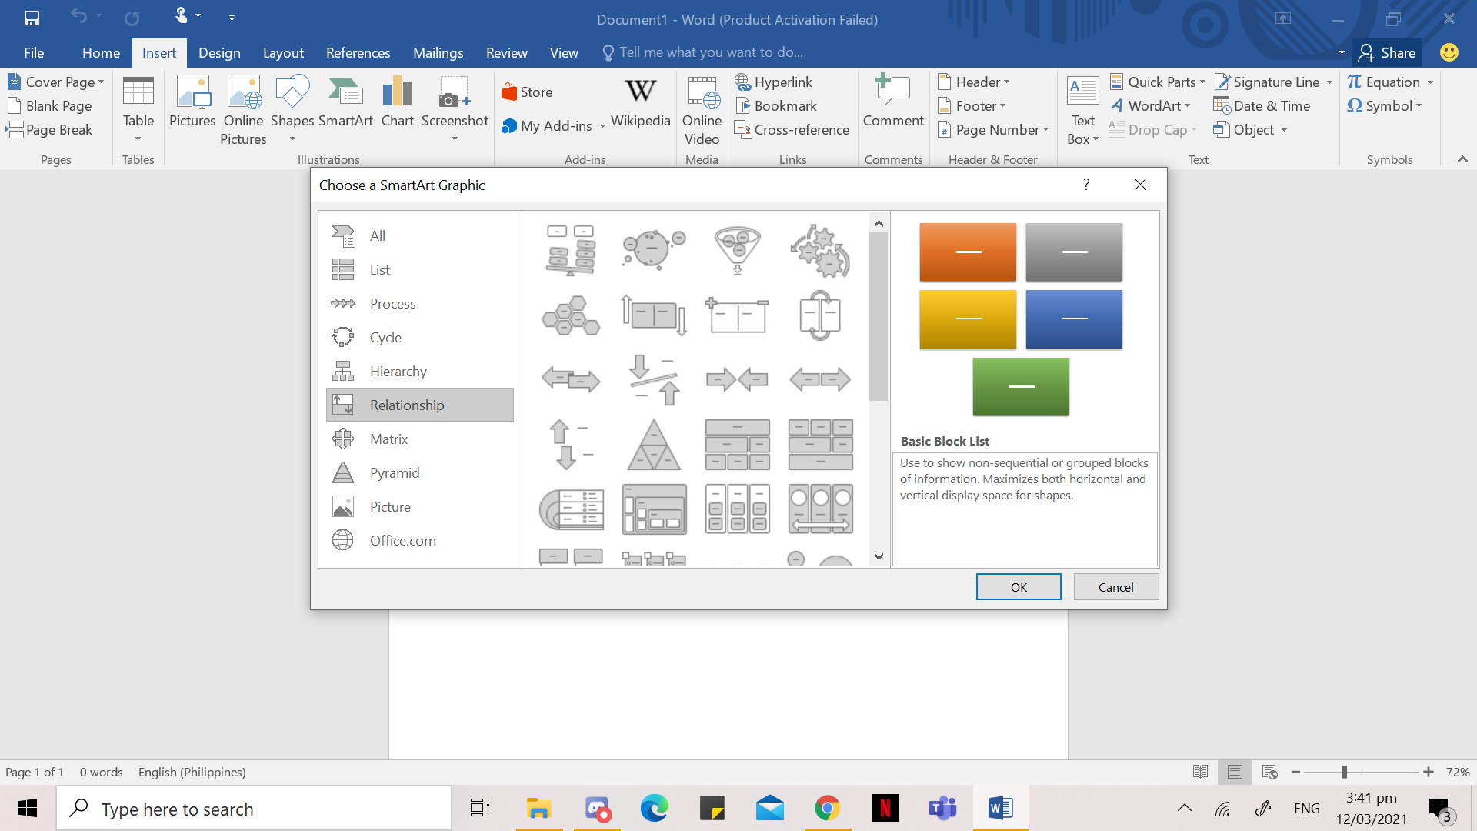Open the Office Store
This screenshot has height=831, width=1477.
[527, 92]
